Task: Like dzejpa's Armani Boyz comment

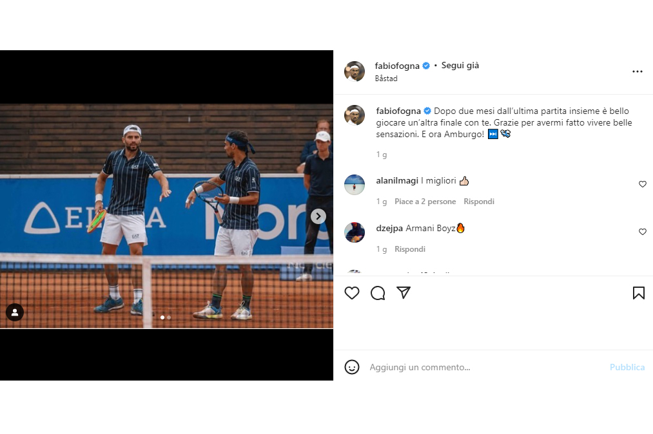Action: (643, 232)
